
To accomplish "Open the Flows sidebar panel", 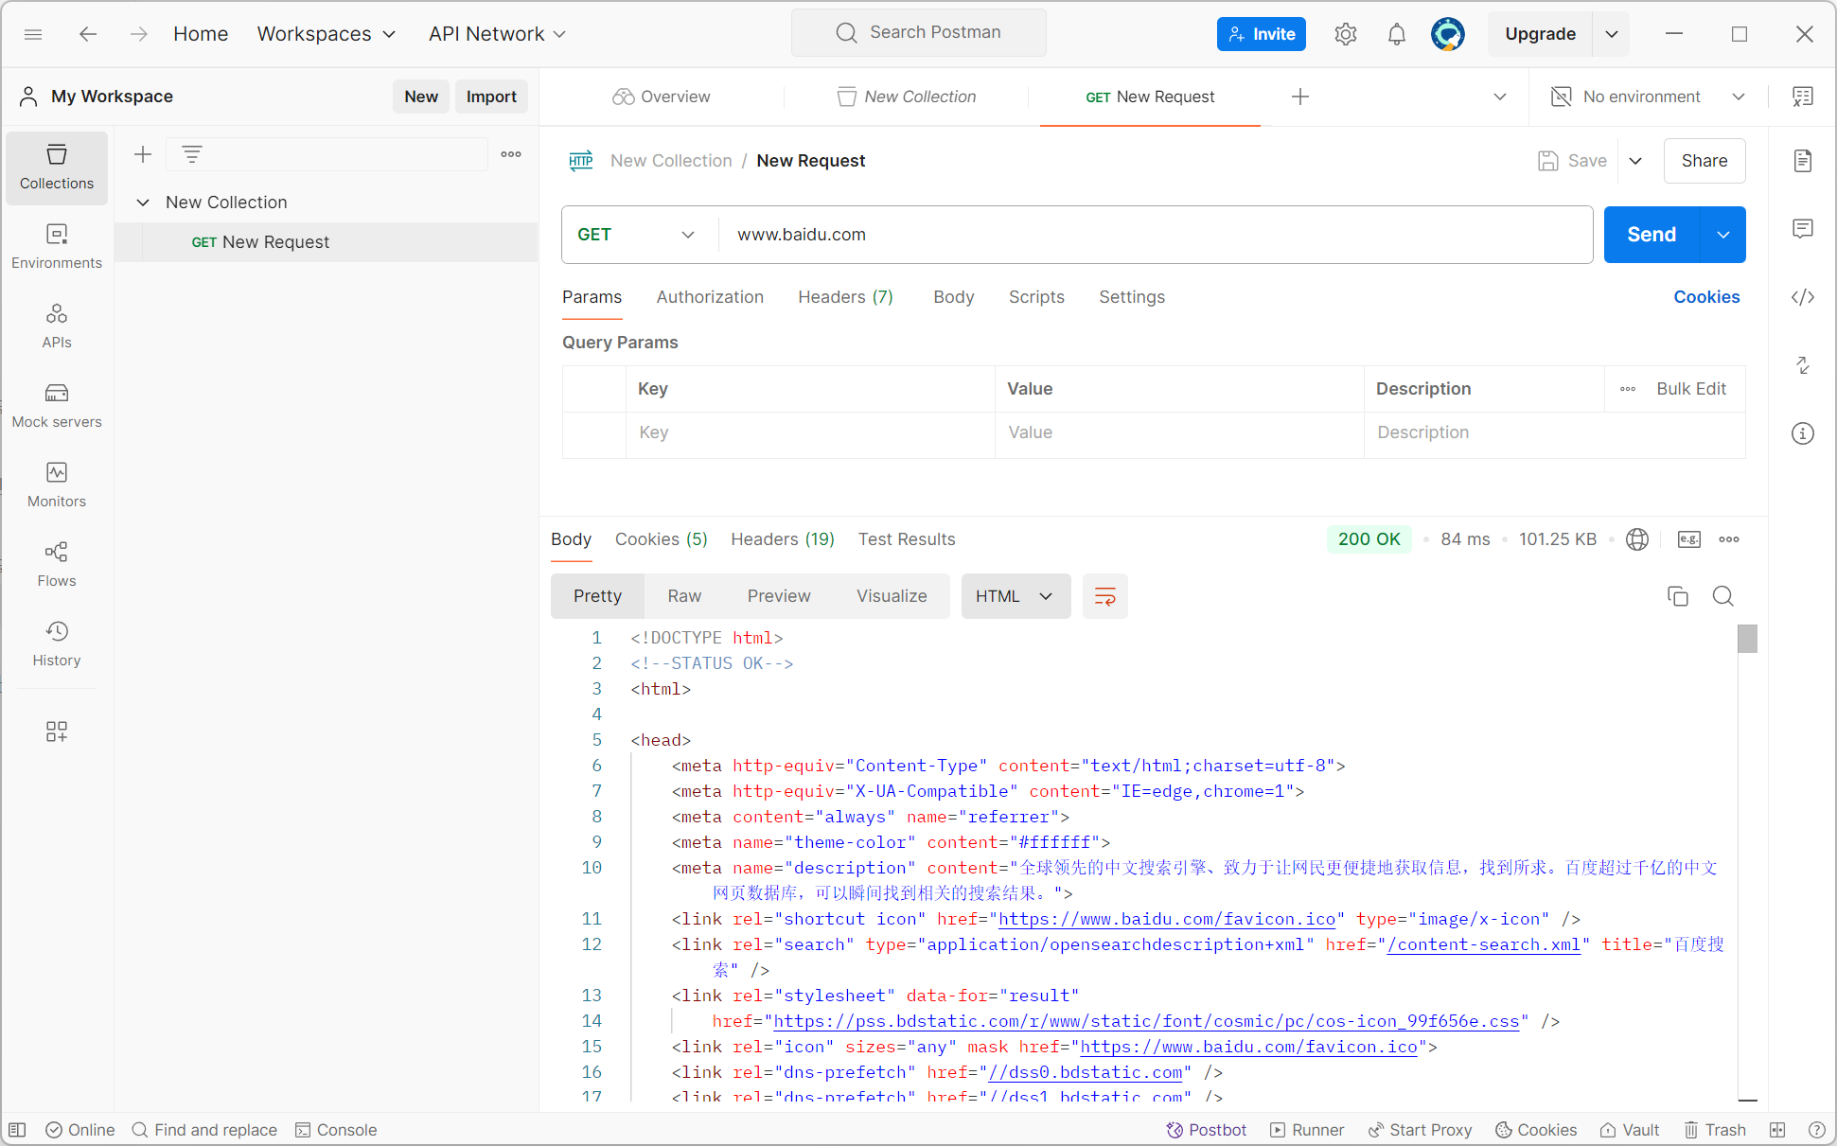I will pyautogui.click(x=57, y=565).
